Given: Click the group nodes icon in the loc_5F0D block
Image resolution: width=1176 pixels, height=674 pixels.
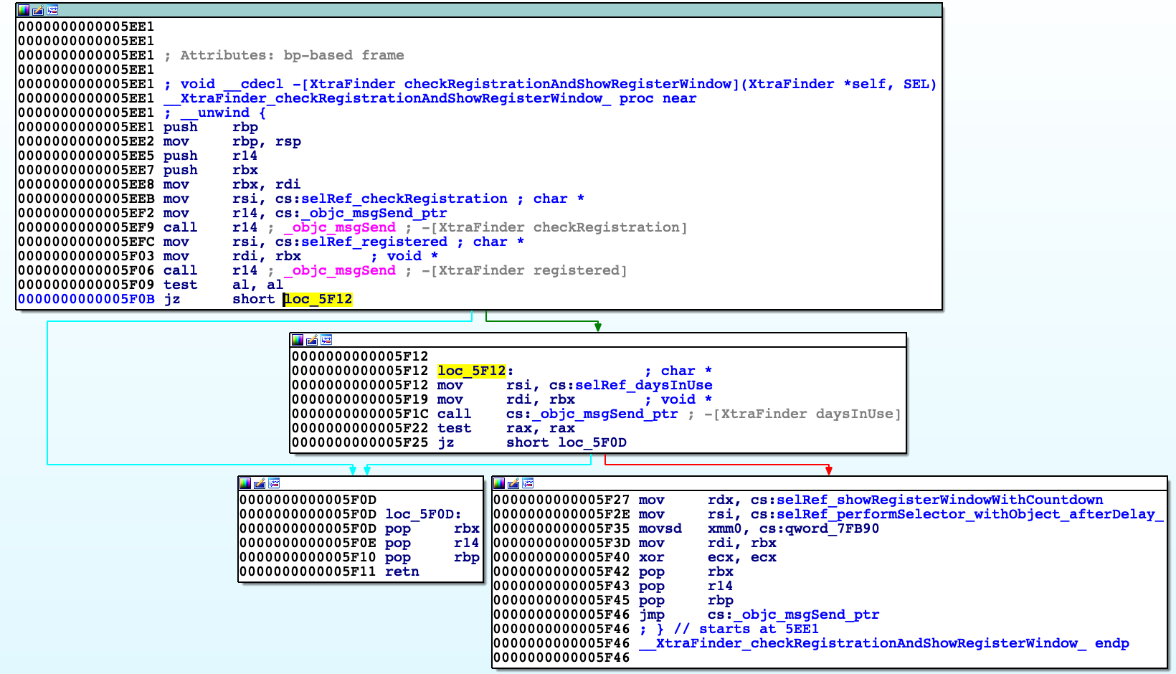Looking at the screenshot, I should [274, 483].
